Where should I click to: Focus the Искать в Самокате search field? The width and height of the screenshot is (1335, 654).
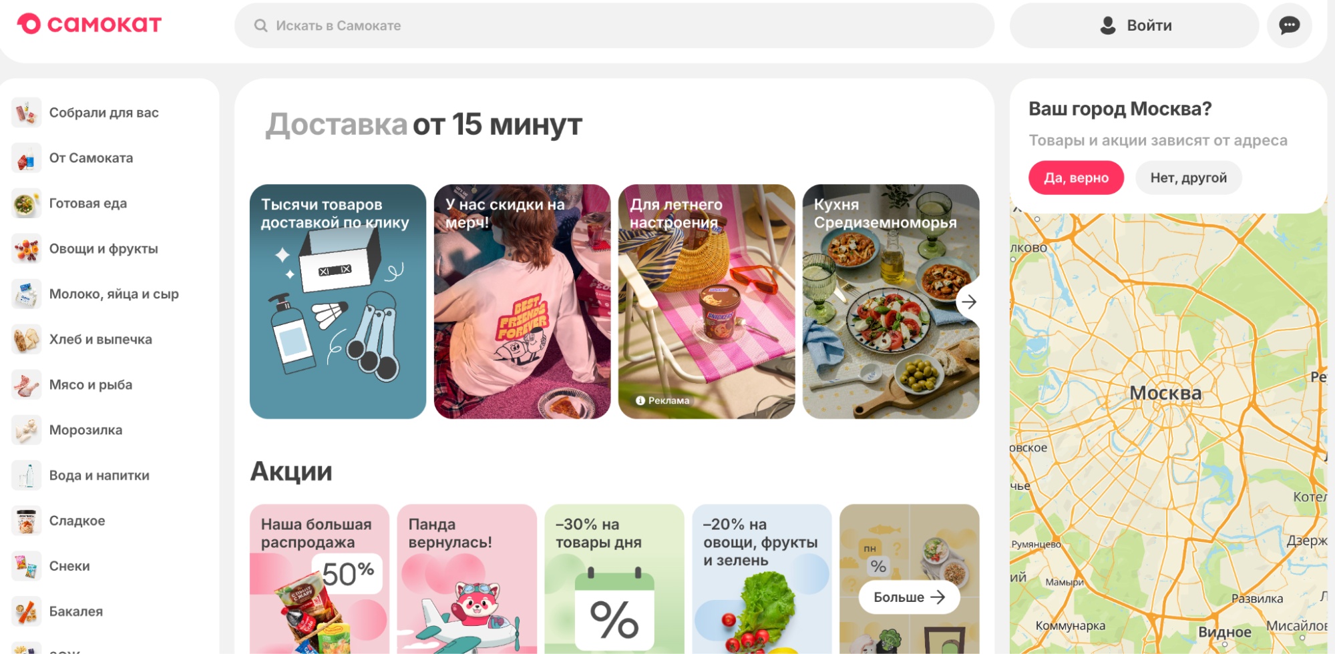[x=614, y=25]
